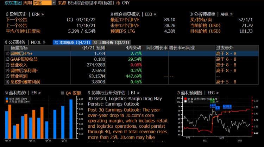Switch to 上期分析 (Q3/21) tab
The height and width of the screenshot is (147, 264).
(x=111, y=42)
